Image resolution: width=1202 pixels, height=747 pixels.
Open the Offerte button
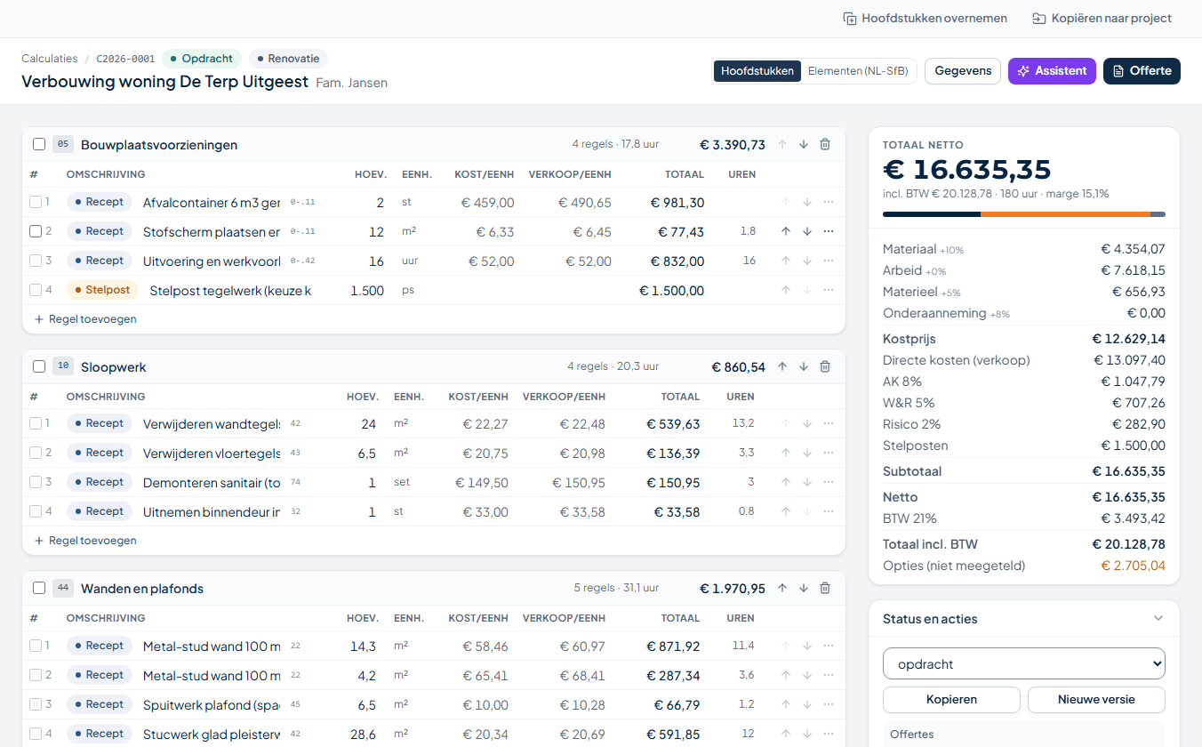[1142, 71]
